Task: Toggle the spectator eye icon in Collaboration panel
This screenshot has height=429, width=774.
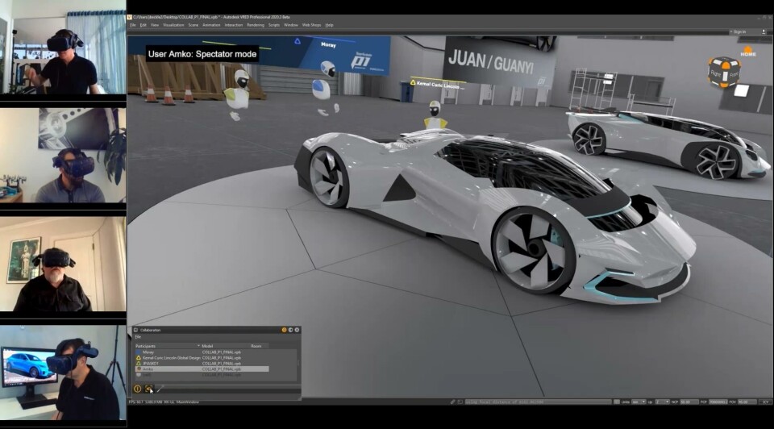Action: tap(148, 389)
